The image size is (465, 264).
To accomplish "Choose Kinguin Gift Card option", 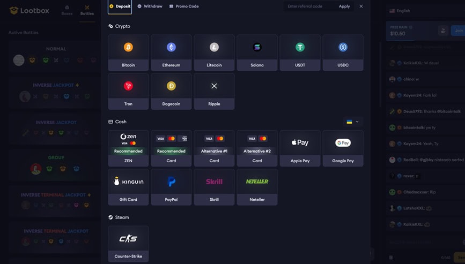I will [x=128, y=187].
